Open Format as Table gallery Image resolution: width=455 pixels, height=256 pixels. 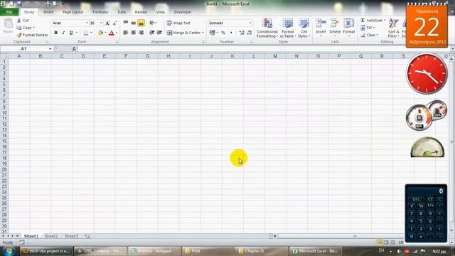point(287,28)
